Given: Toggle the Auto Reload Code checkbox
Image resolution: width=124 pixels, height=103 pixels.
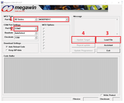Looking at the screenshot, I should (x=7, y=47).
